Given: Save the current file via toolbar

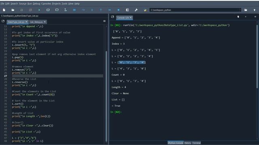Looking at the screenshot, I should coord(21,10).
